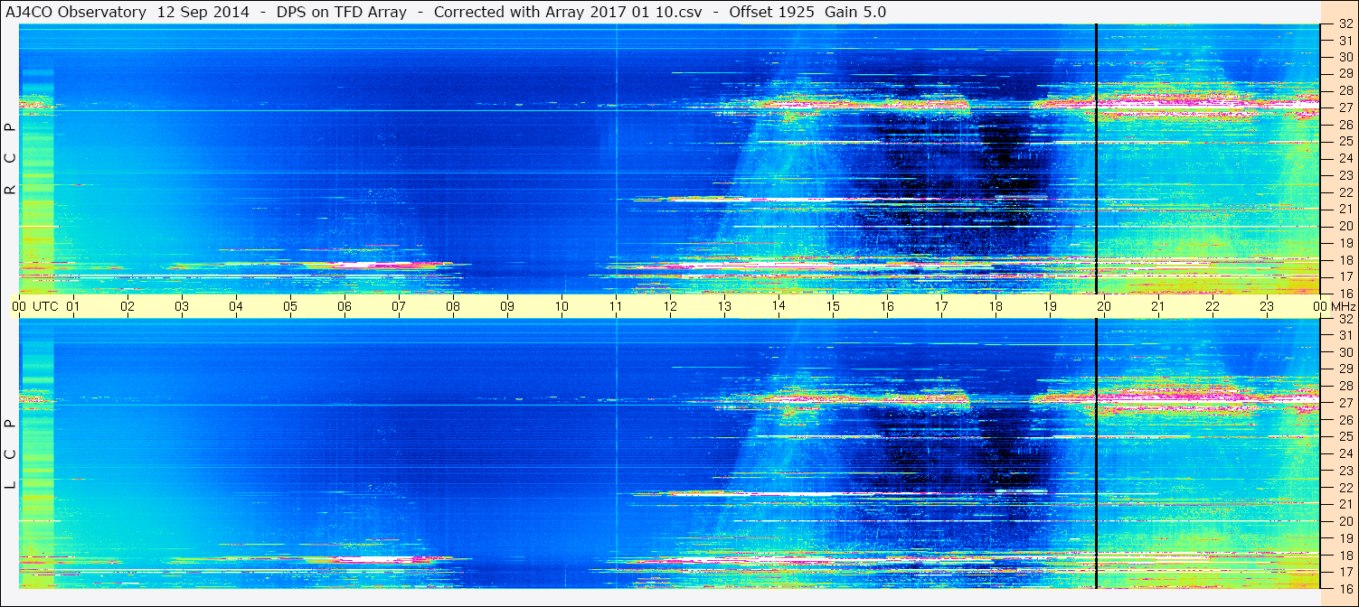Select the '17' hour label on time axis

[x=941, y=306]
